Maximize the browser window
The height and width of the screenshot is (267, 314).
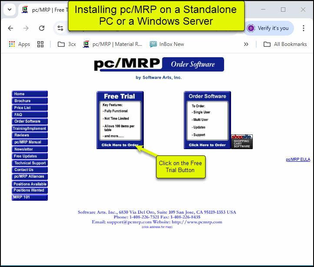click(283, 10)
